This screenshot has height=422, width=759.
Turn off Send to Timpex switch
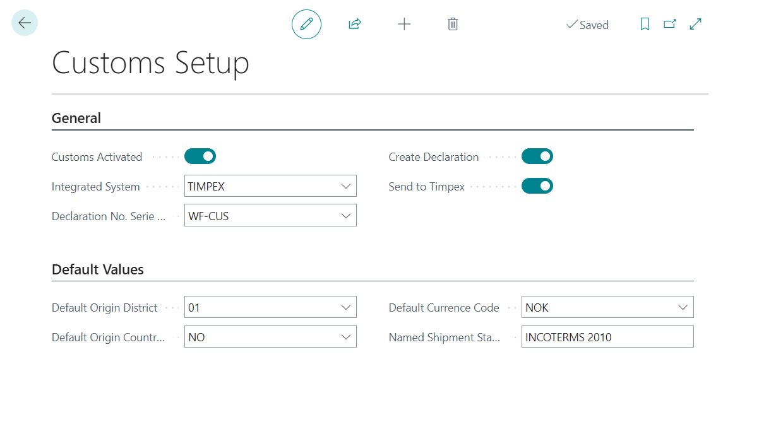tap(537, 186)
